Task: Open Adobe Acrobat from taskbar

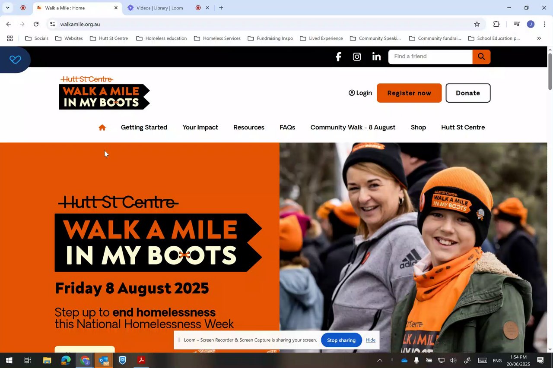Action: [x=141, y=360]
